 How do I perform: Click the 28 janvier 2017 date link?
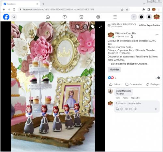point(122,36)
